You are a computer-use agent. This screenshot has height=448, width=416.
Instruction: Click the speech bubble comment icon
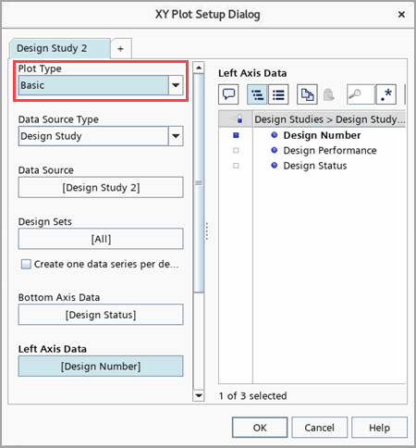(x=228, y=94)
